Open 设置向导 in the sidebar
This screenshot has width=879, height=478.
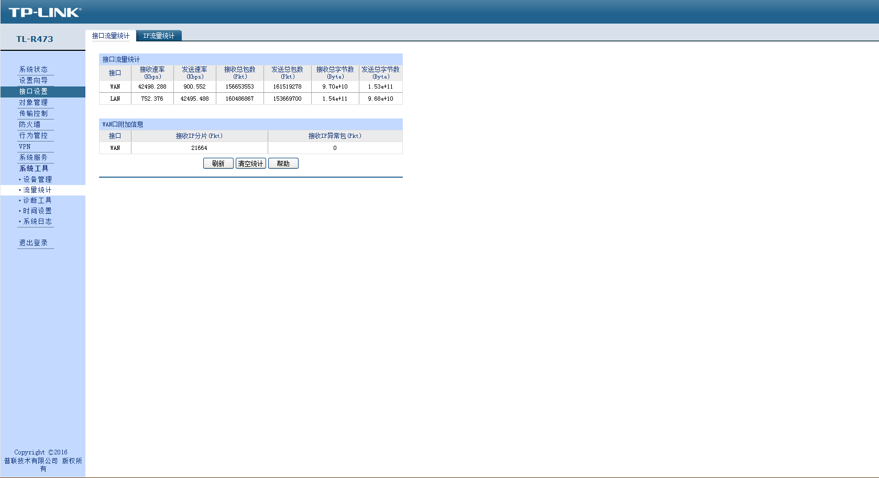[34, 80]
